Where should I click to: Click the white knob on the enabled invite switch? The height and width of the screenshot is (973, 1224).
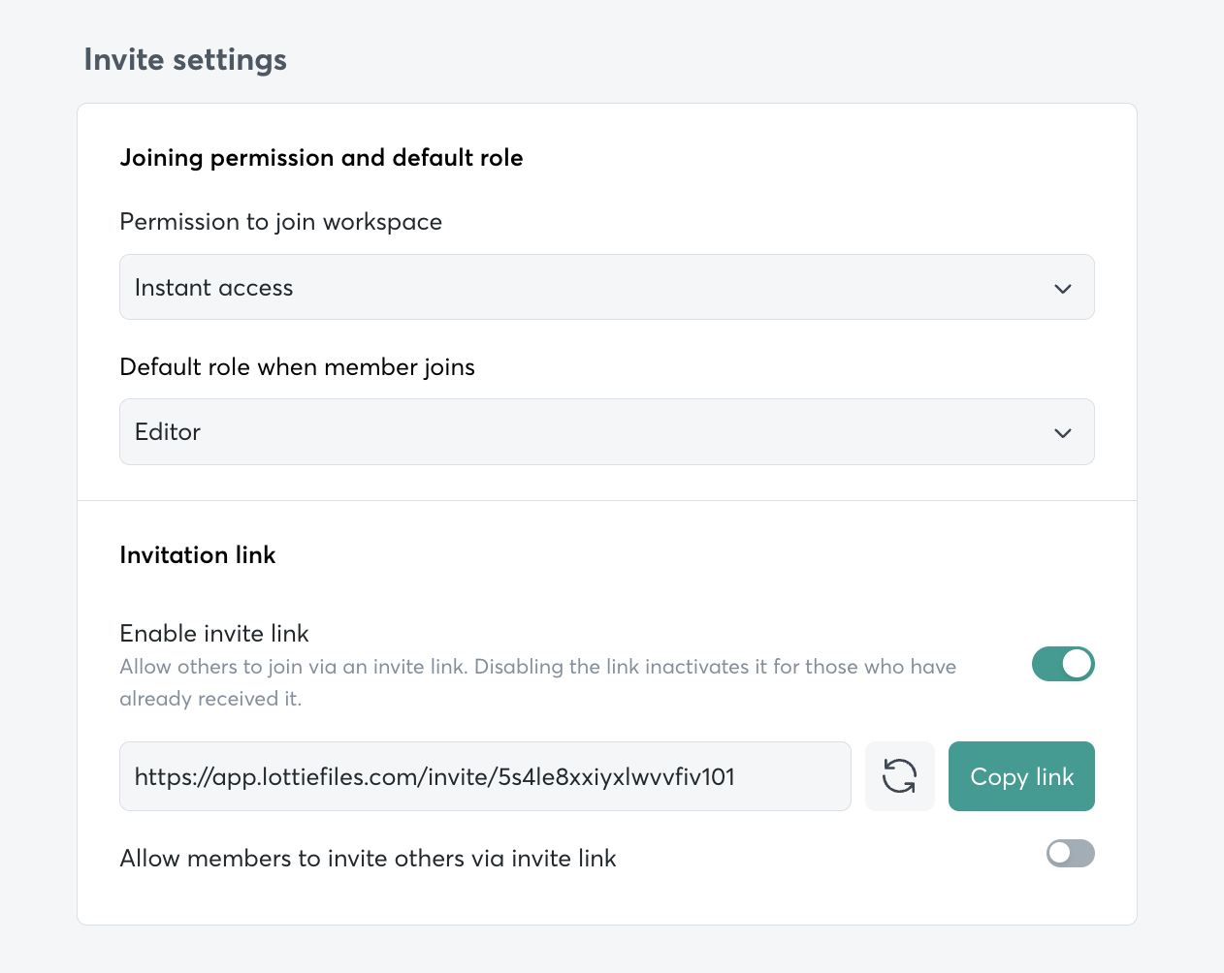point(1077,664)
